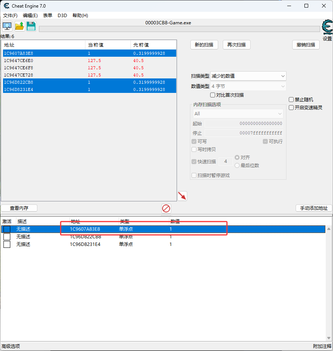Click the 停止 address input field
333x351 pixels.
(x=243, y=133)
